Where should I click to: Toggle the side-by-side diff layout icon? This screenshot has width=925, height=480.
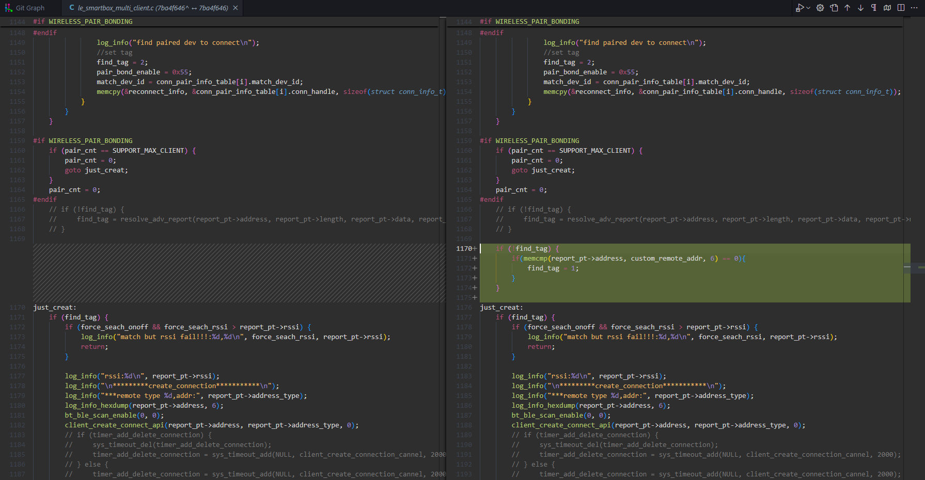point(901,8)
